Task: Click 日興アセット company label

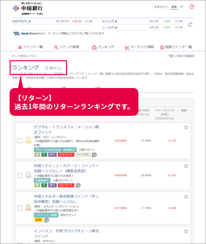Action: click(x=87, y=150)
